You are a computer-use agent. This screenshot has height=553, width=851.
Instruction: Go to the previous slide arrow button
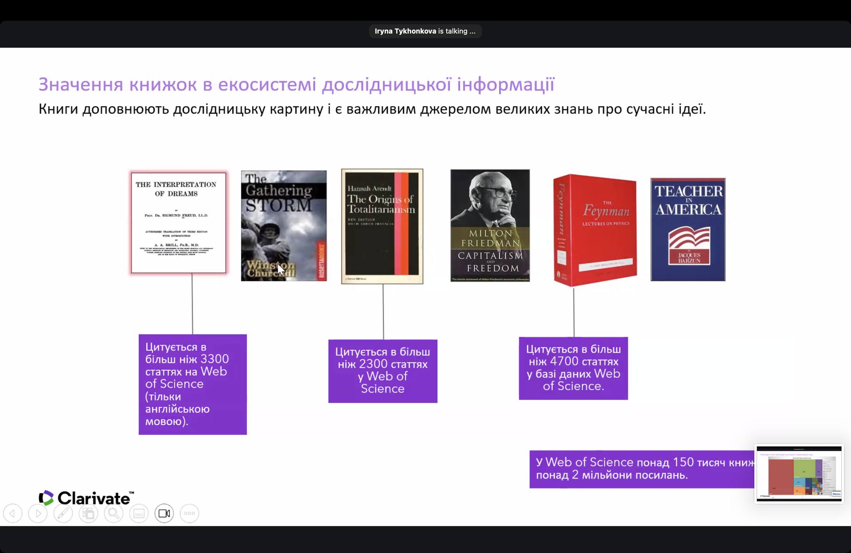pos(12,514)
